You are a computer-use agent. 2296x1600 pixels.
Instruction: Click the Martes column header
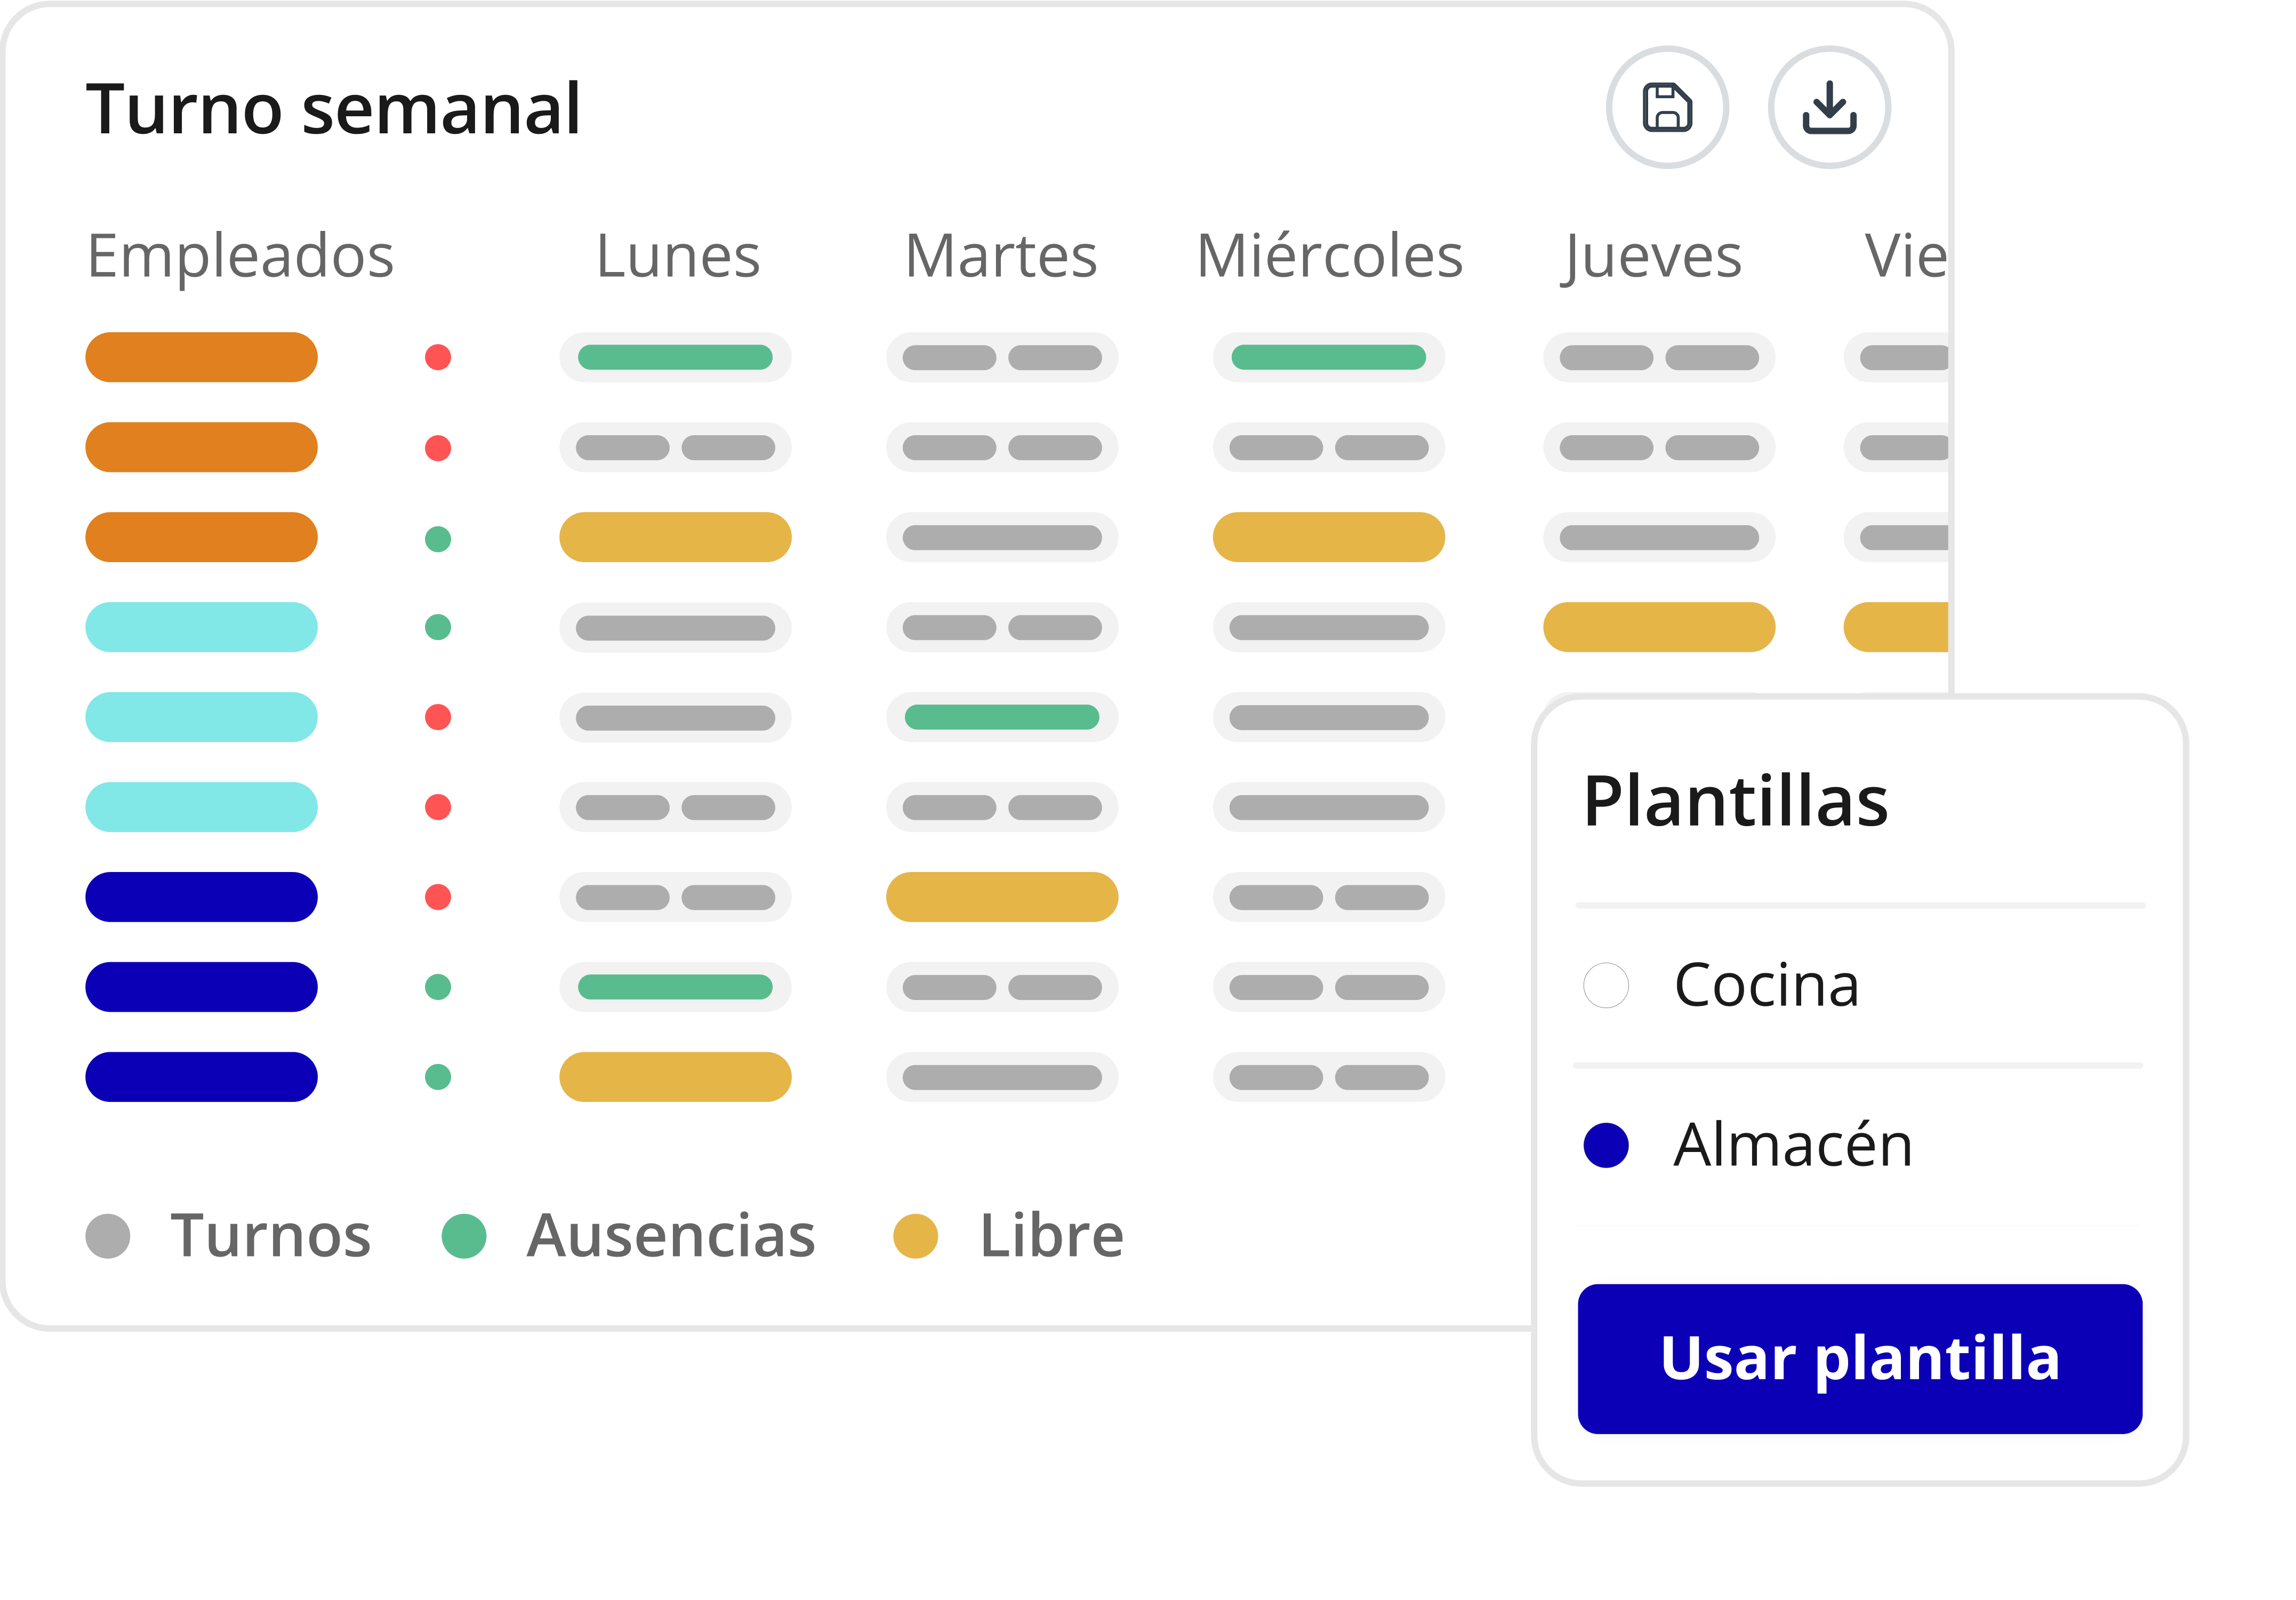pos(1001,256)
